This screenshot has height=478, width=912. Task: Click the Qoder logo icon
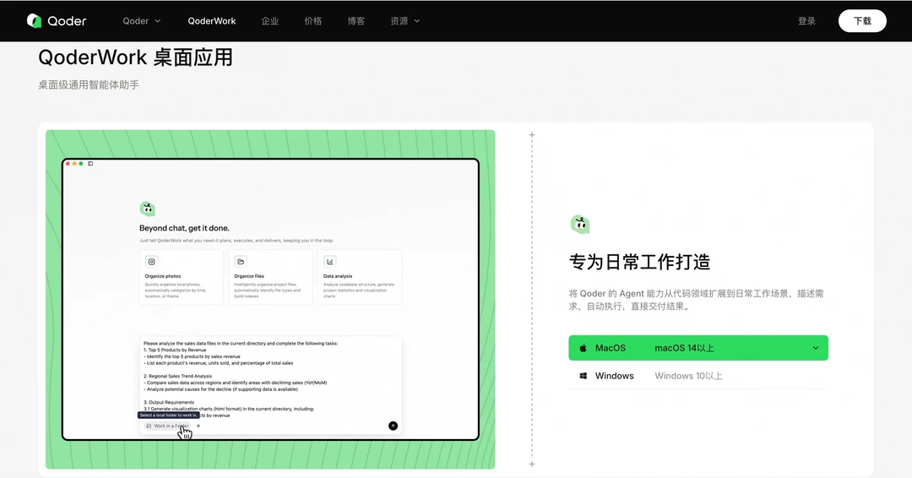(x=35, y=21)
